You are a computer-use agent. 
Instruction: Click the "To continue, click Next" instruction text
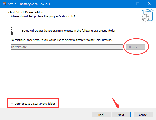[x=61, y=40]
